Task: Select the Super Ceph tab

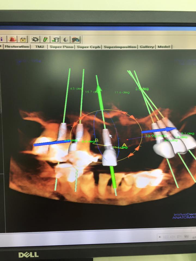Action: (x=88, y=47)
